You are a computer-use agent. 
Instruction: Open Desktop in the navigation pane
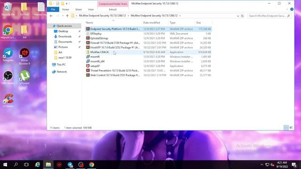(x=63, y=31)
